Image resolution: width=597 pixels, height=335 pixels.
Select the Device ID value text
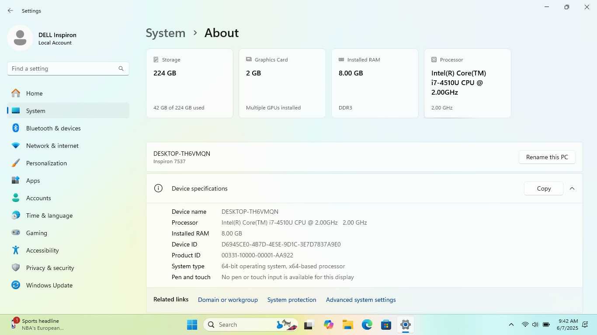[281, 244]
